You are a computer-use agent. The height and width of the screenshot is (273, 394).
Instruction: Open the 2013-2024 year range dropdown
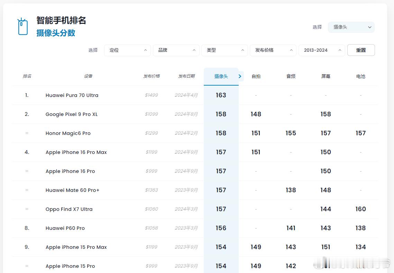point(322,50)
